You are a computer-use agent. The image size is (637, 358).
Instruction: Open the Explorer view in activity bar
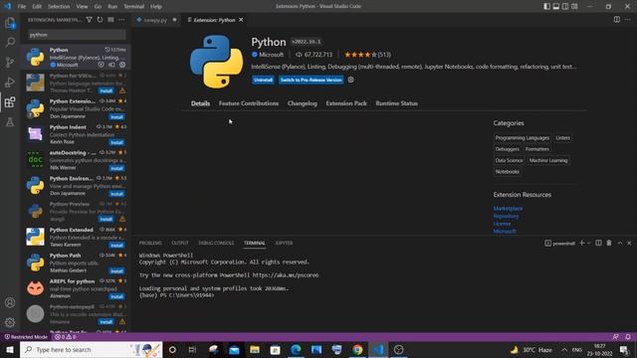pos(10,23)
